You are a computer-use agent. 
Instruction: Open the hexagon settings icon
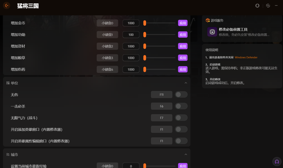click(268, 6)
